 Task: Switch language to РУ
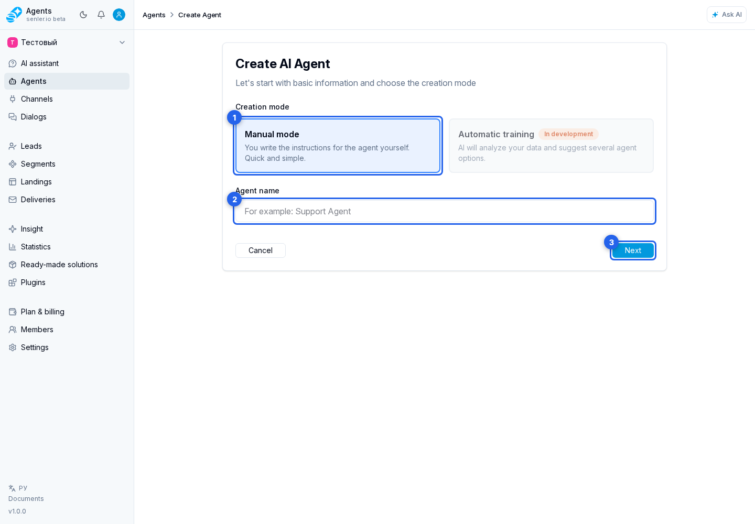coord(23,488)
